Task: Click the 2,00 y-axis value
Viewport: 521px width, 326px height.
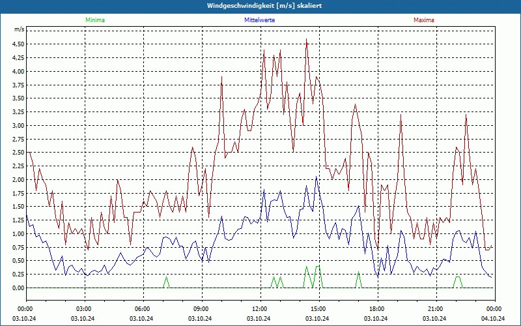Action: pos(19,180)
